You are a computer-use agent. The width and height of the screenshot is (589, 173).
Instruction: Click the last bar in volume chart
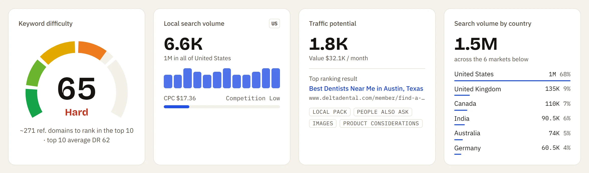[276, 78]
